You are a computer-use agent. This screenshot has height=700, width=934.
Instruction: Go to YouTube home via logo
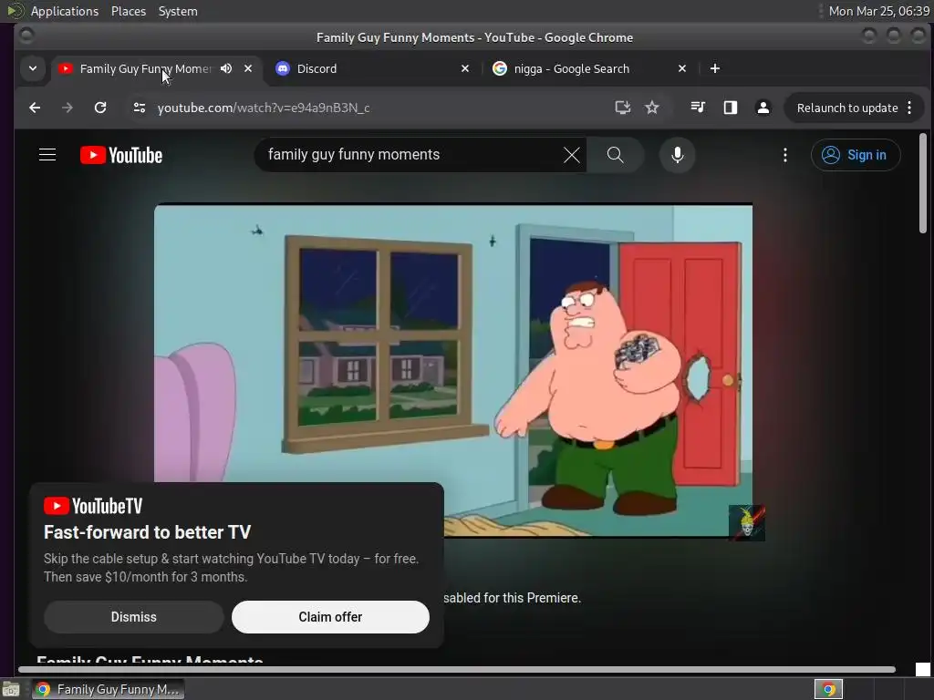(121, 155)
